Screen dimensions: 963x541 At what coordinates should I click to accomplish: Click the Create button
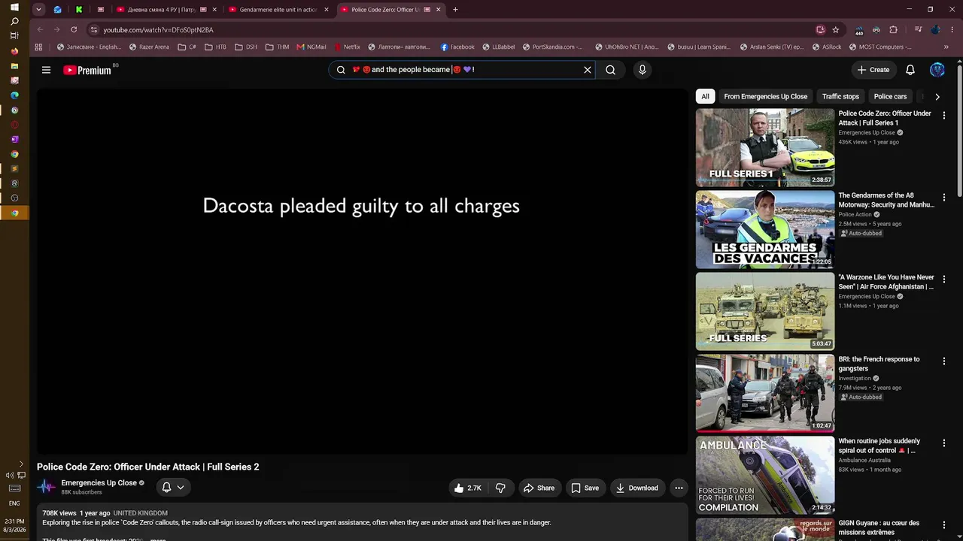tap(873, 70)
